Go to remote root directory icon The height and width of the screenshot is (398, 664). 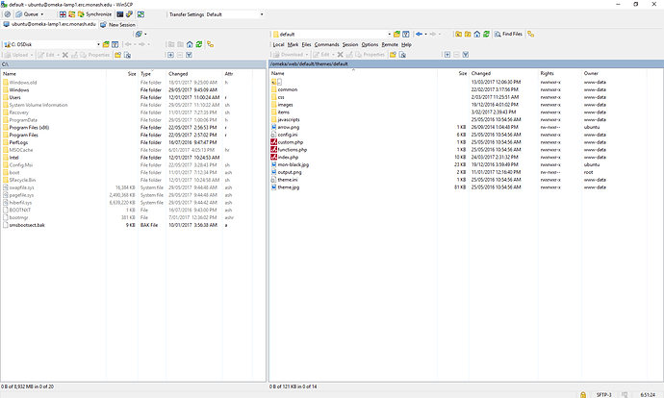[x=468, y=34]
